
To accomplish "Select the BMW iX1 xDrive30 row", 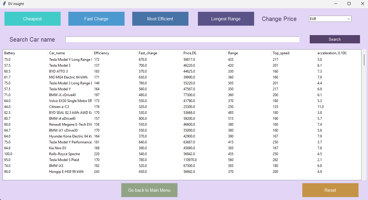I will click(182, 130).
